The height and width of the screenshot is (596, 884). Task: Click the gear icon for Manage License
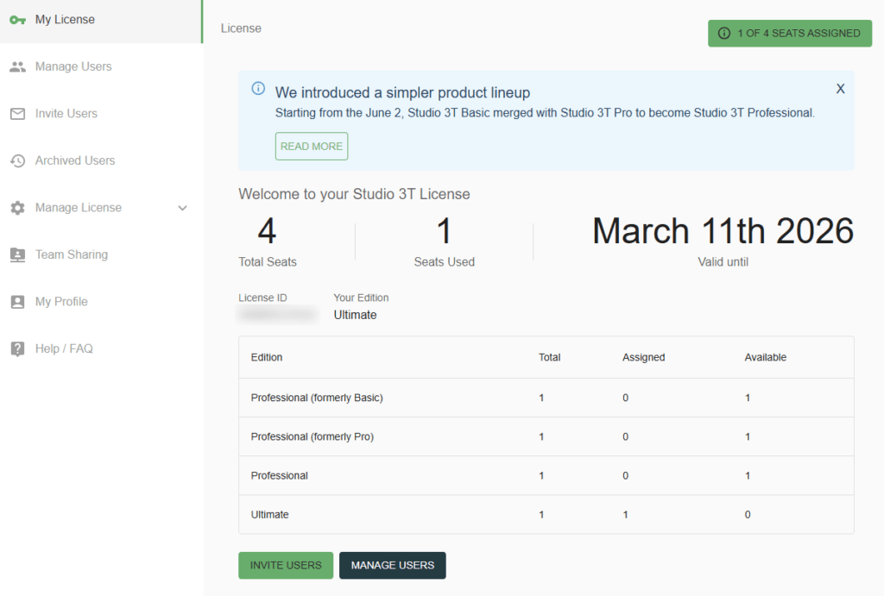point(17,208)
